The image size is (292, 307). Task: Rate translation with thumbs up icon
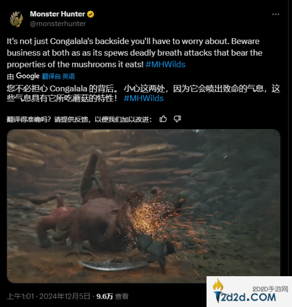[163, 119]
